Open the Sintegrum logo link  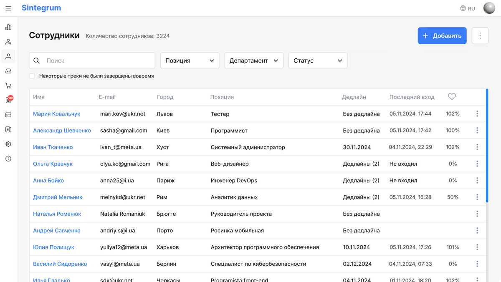(41, 8)
